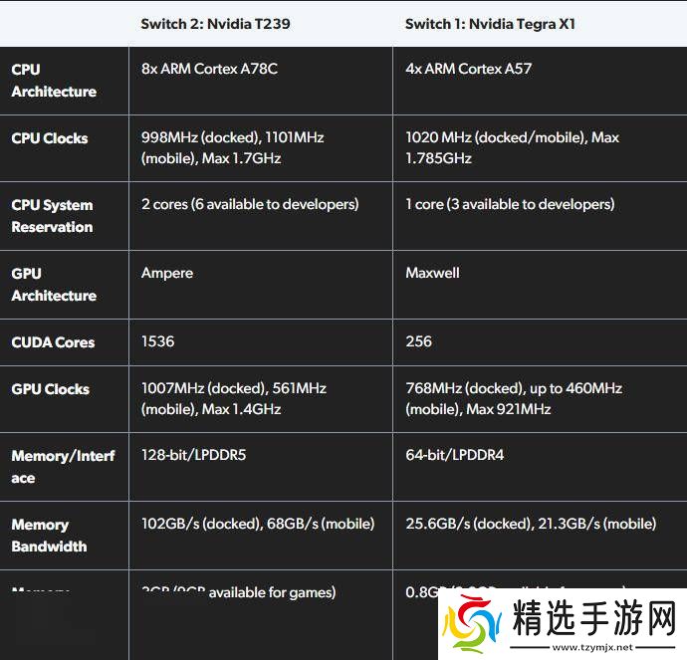Click the "Ampere" table cell
The image size is (687, 660).
167,273
